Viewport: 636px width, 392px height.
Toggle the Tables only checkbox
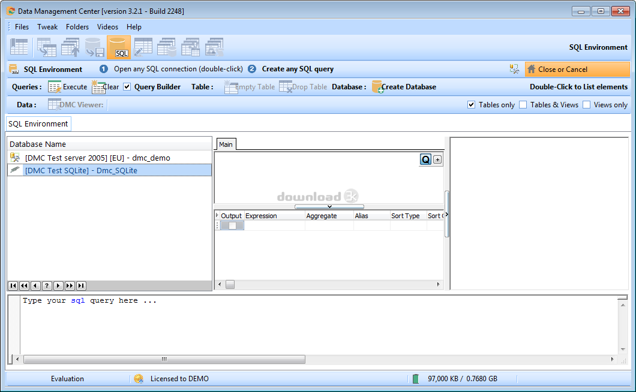472,105
